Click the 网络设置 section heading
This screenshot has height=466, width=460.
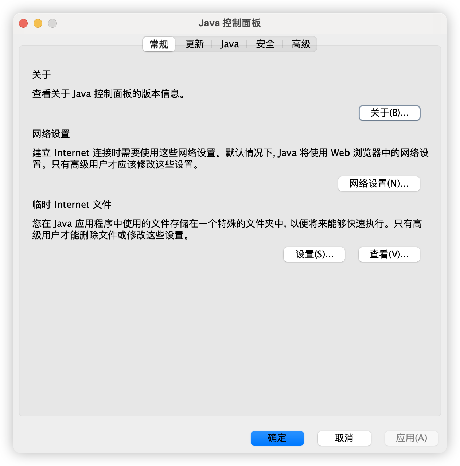[x=51, y=134]
